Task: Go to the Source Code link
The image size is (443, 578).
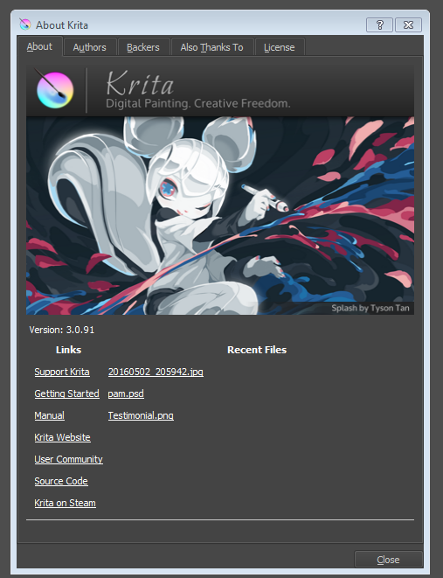Action: (x=61, y=481)
